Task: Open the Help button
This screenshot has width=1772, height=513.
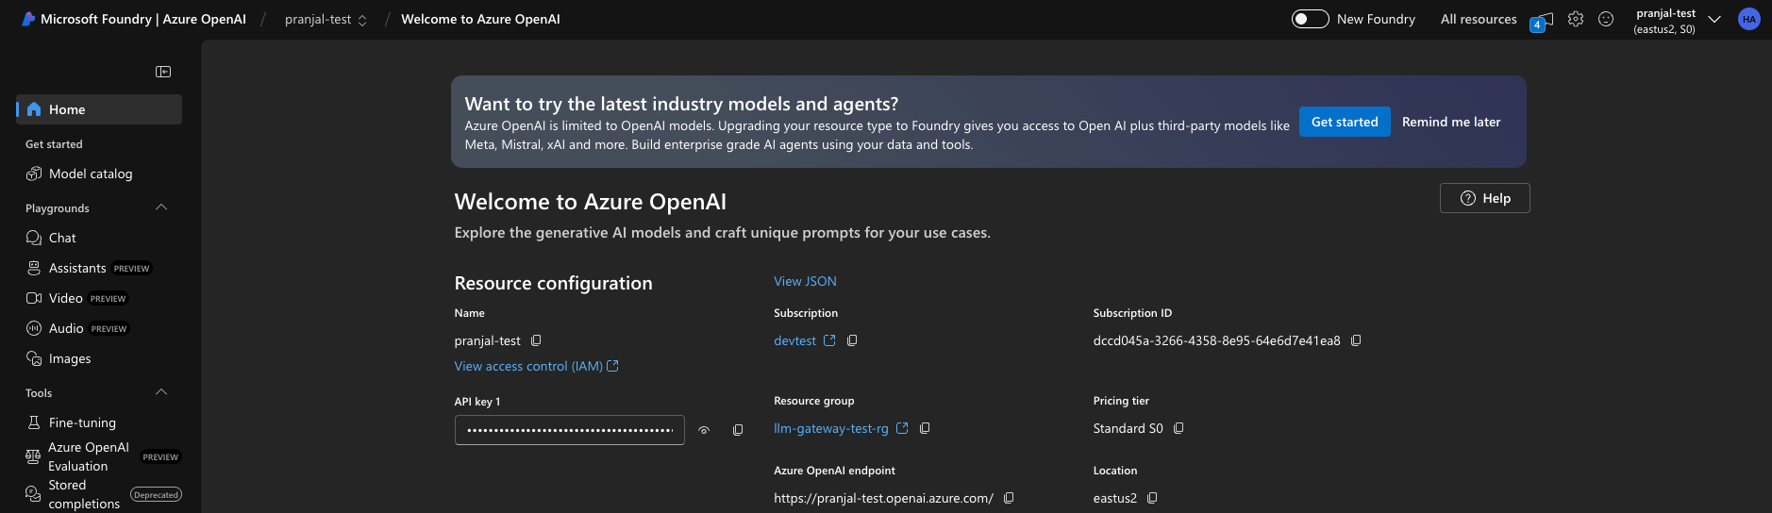Action: [1485, 198]
